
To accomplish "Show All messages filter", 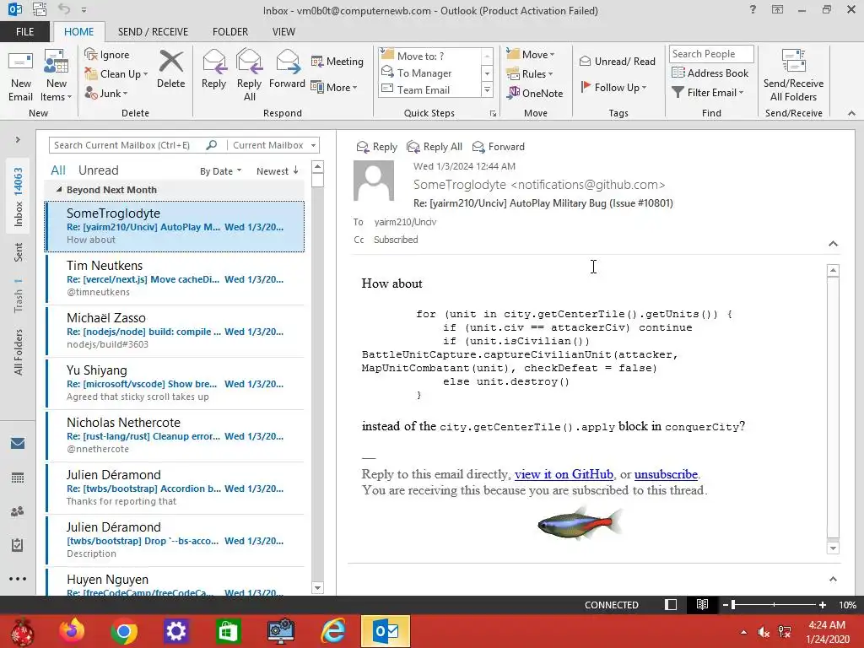I will click(58, 170).
